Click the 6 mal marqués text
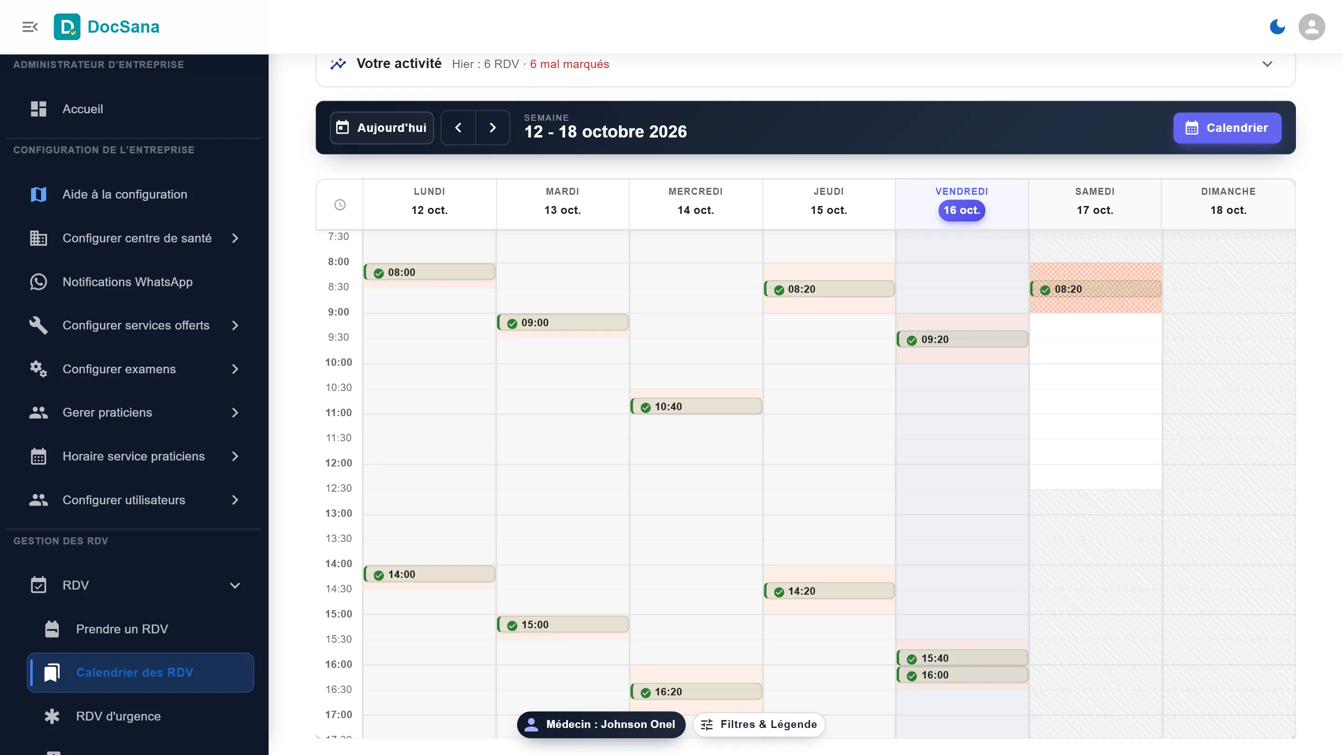The image size is (1343, 755). coord(569,64)
